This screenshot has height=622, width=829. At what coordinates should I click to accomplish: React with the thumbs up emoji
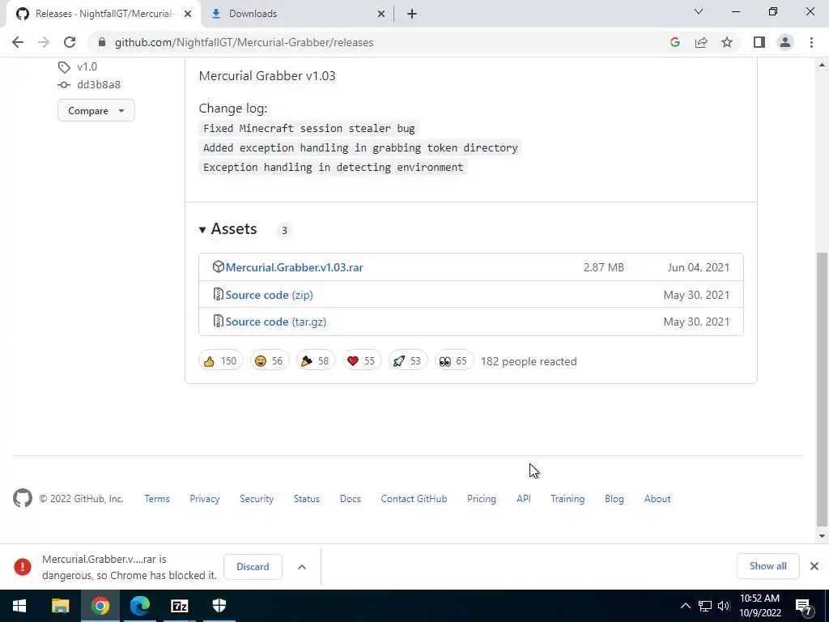(220, 360)
